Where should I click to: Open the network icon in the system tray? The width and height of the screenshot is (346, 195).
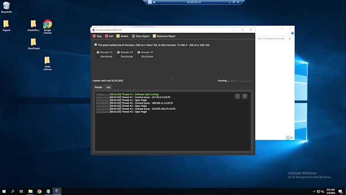319,191
